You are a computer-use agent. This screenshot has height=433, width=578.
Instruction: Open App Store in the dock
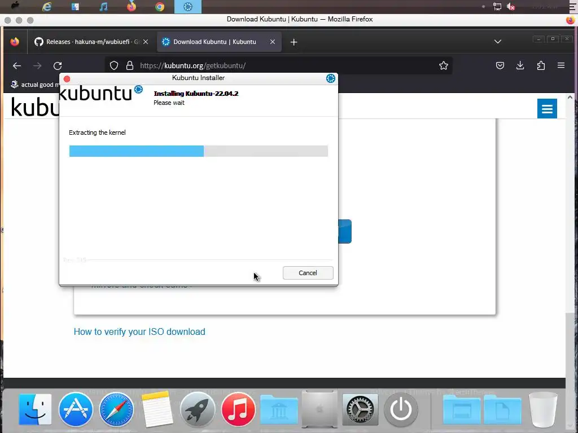[x=76, y=409]
